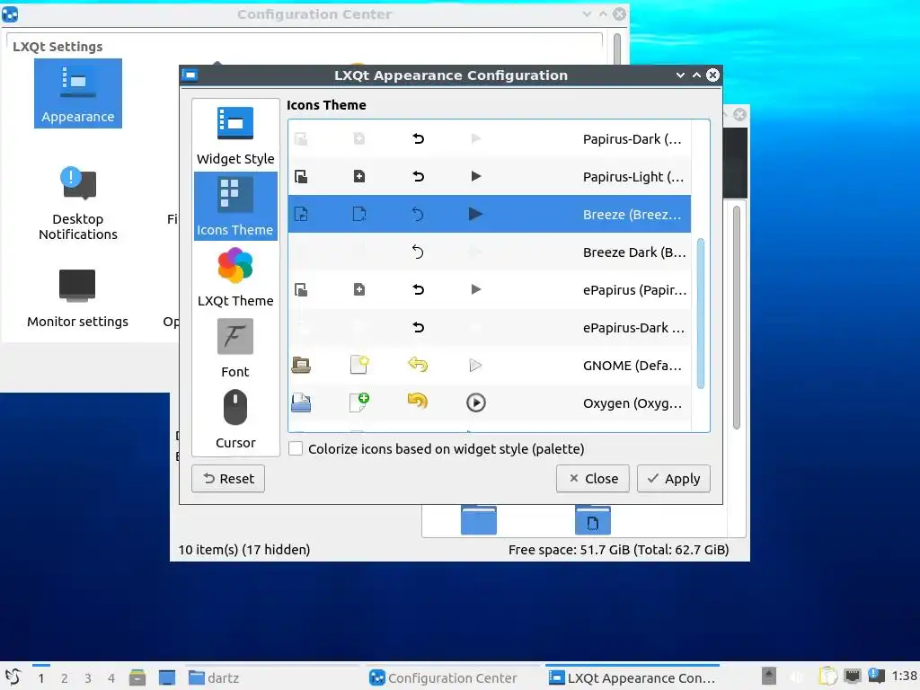Click show desktop icon in panel
920x690 pixels.
point(167,677)
